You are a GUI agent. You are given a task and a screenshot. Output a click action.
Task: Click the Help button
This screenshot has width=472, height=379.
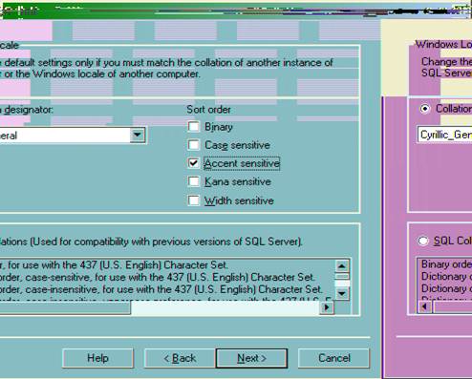pyautogui.click(x=97, y=358)
